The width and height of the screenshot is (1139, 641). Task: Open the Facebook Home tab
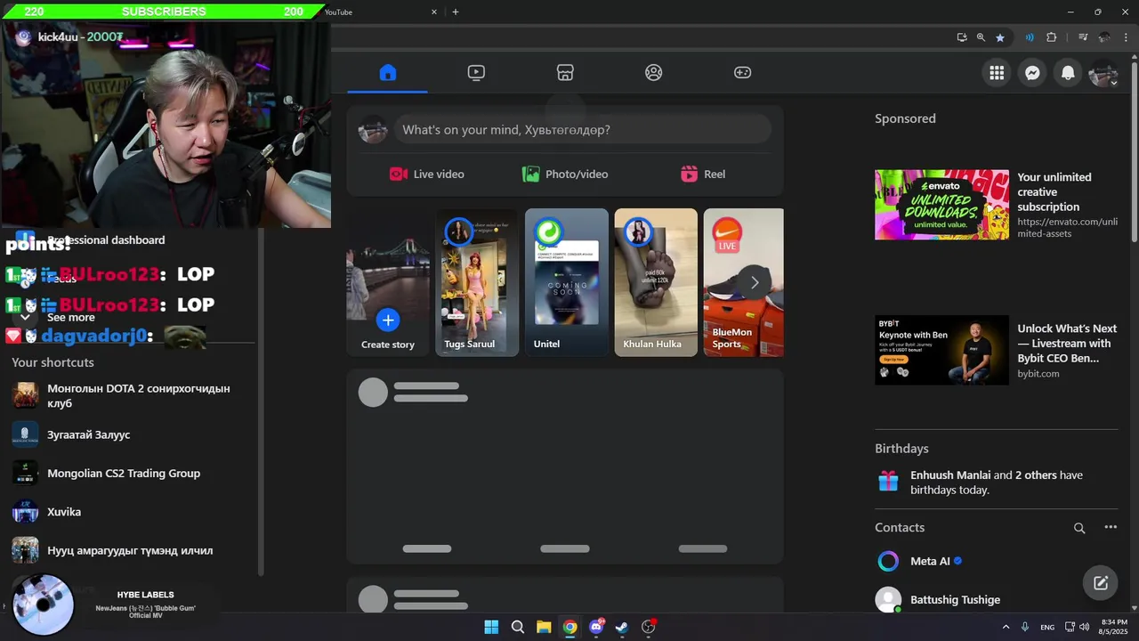(x=387, y=73)
